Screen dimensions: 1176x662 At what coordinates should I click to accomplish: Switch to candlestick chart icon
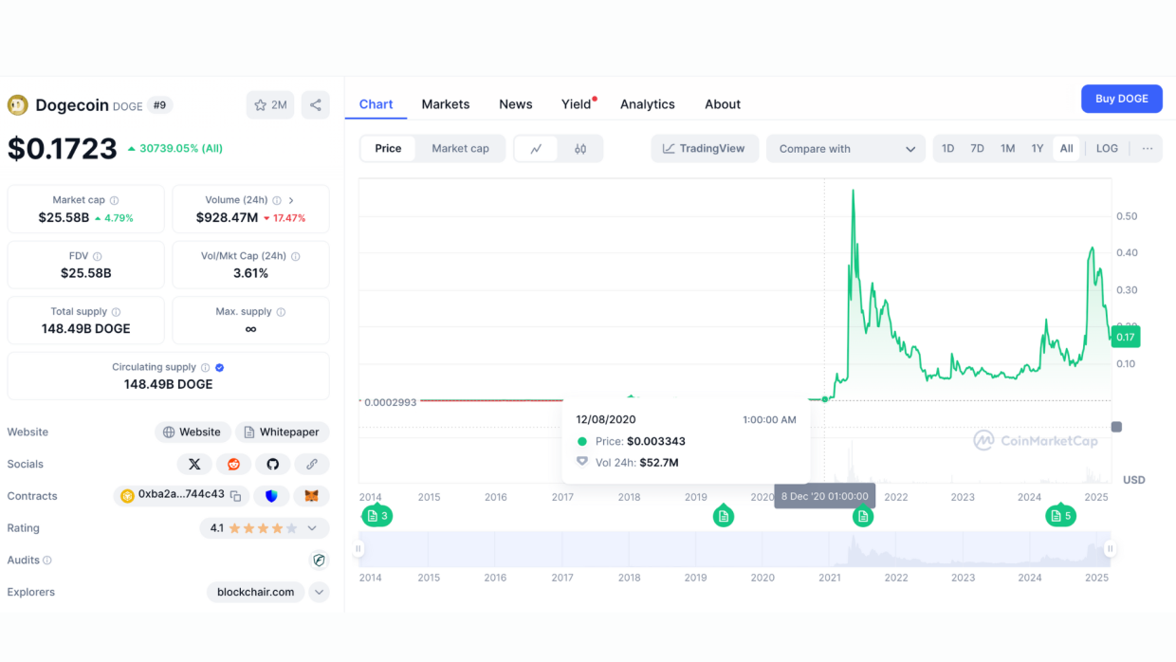[x=580, y=149]
